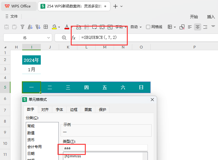This screenshot has width=218, height=160.
Task: Switch to the 边框 dialog tab
Action: click(x=74, y=110)
